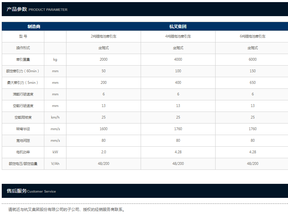Click the 杭叉集团 table header
Viewport: 288px width, 214px height.
[x=178, y=27]
